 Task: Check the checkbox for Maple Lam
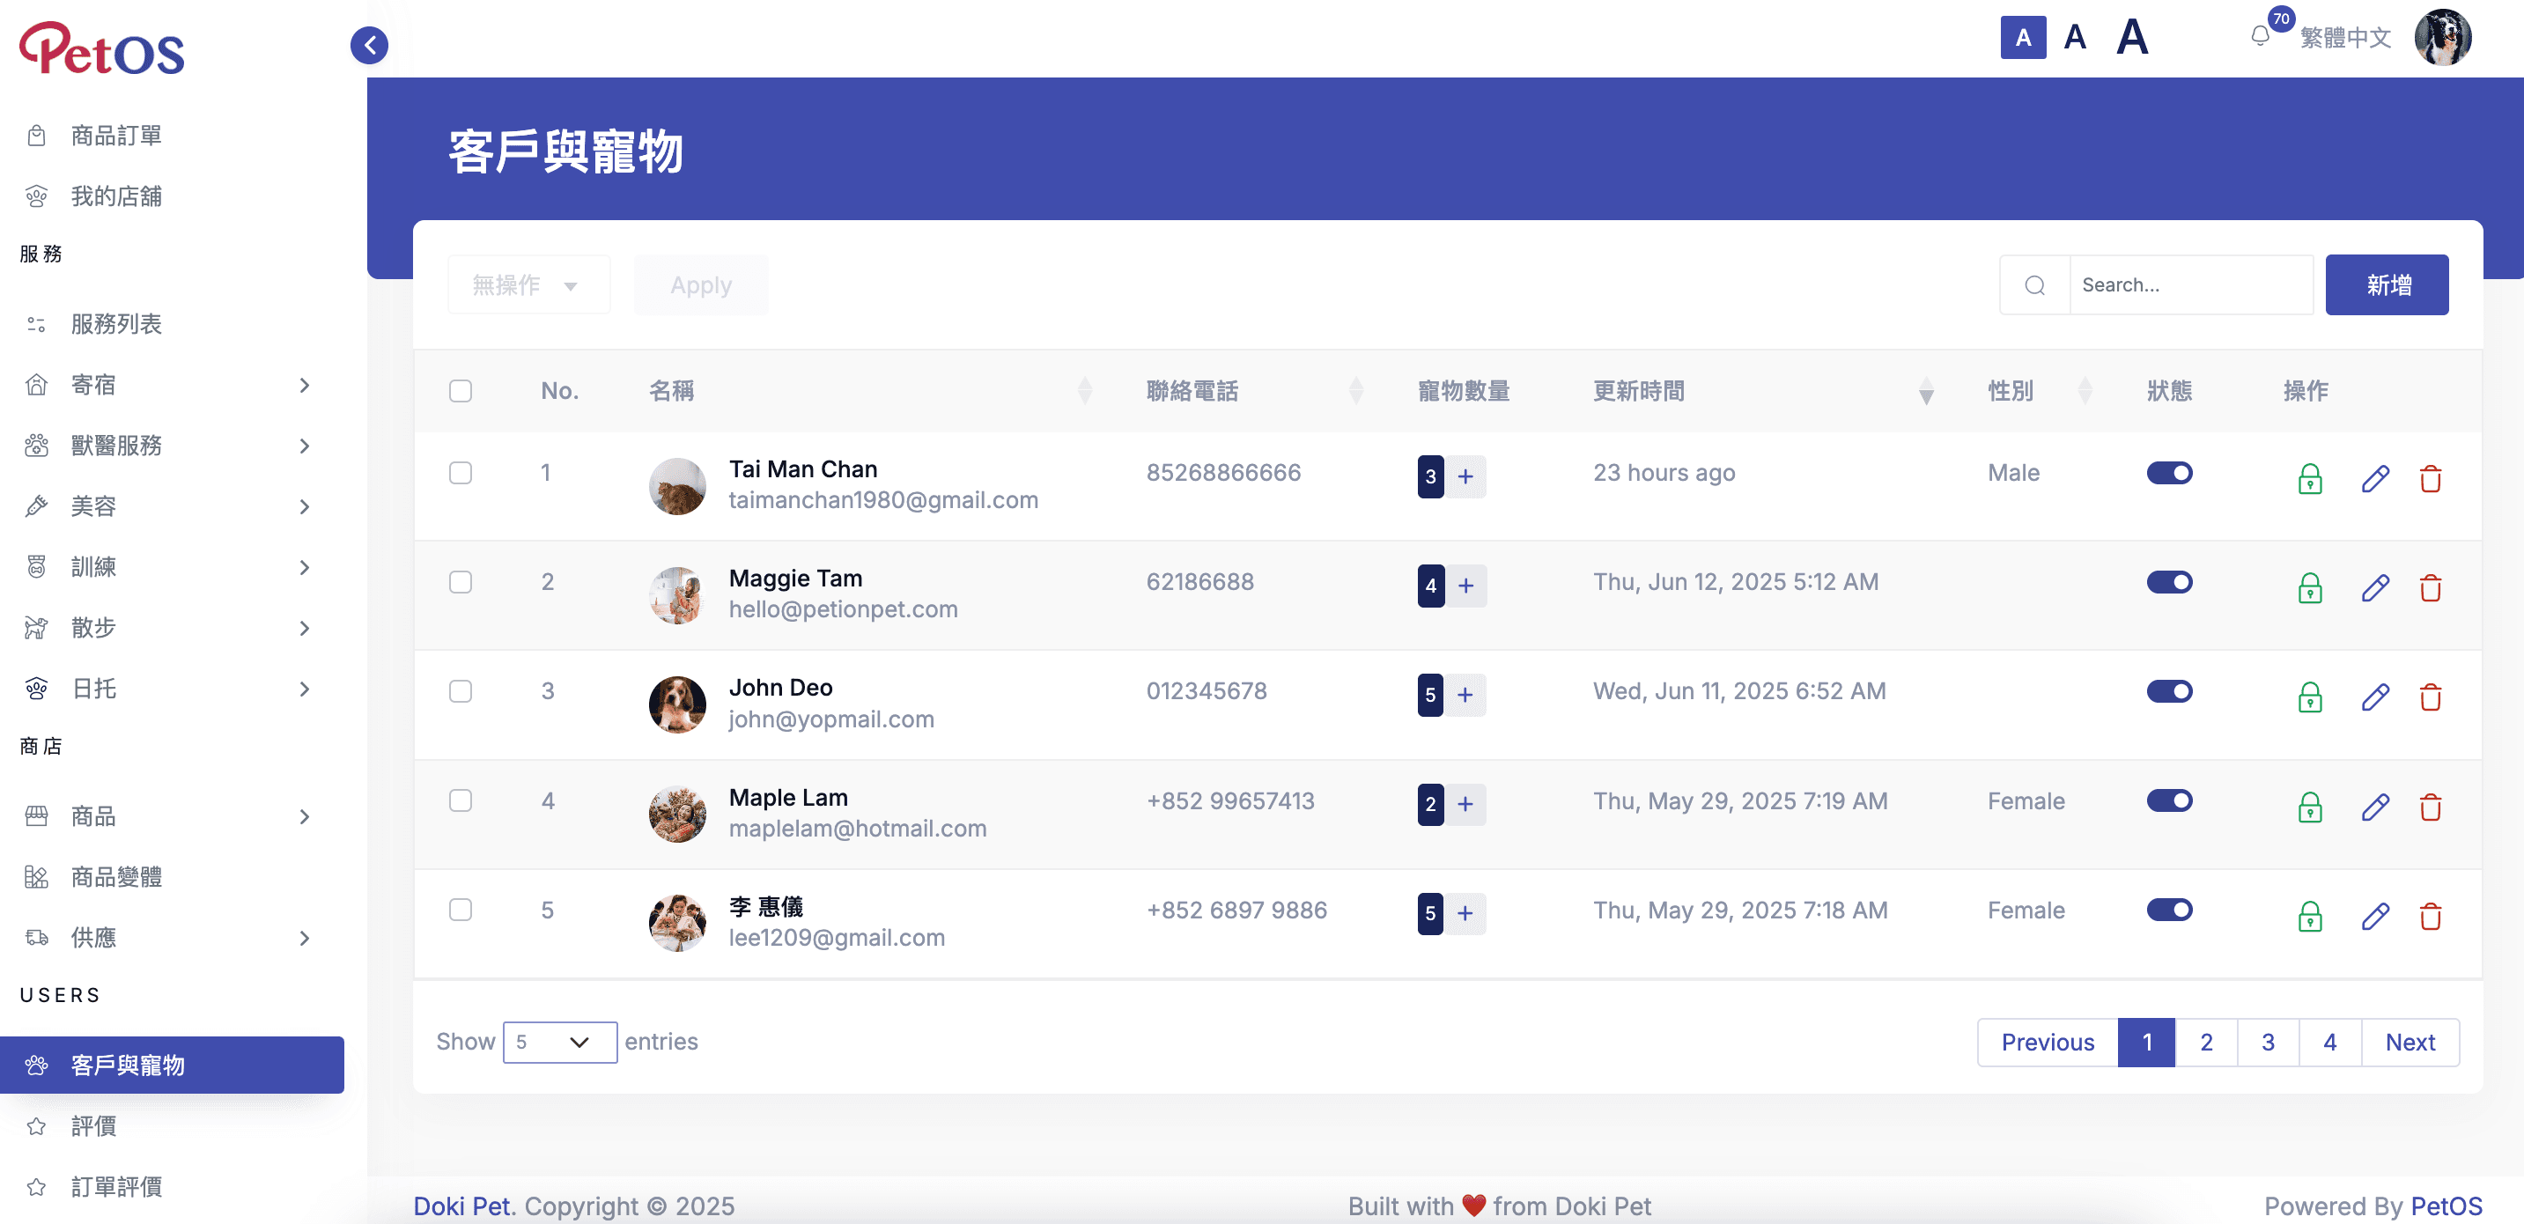pyautogui.click(x=460, y=800)
